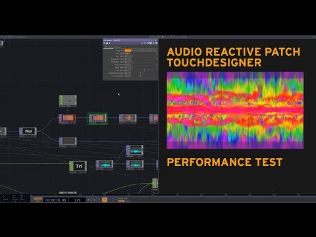The width and height of the screenshot is (316, 237).
Task: Select the red-bordered node left of the selected node
Action: pyautogui.click(x=67, y=118)
